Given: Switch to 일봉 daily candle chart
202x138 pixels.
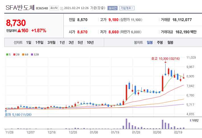Looking at the screenshot, I should coord(150,42).
